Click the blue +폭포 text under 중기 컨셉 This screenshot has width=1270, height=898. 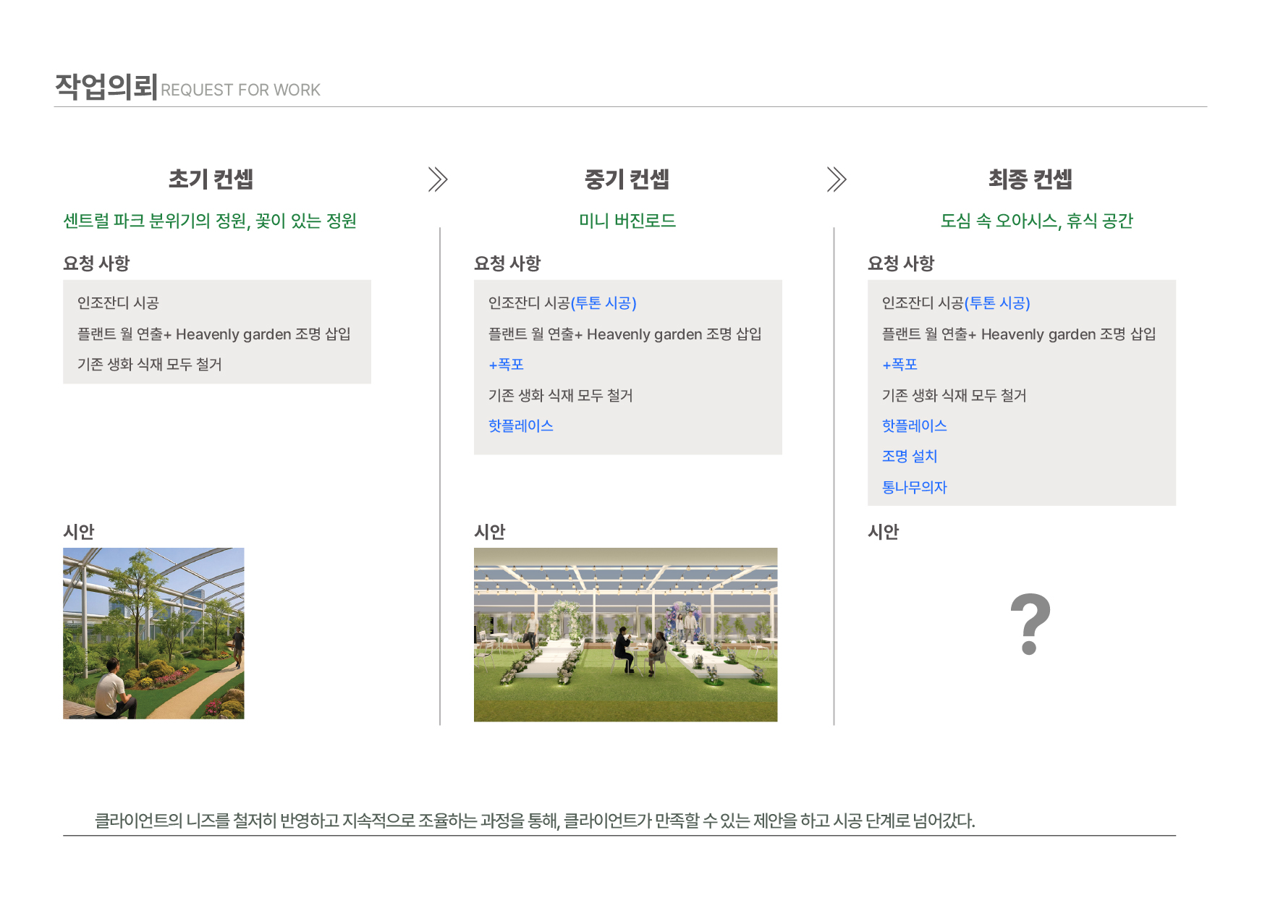(x=506, y=365)
